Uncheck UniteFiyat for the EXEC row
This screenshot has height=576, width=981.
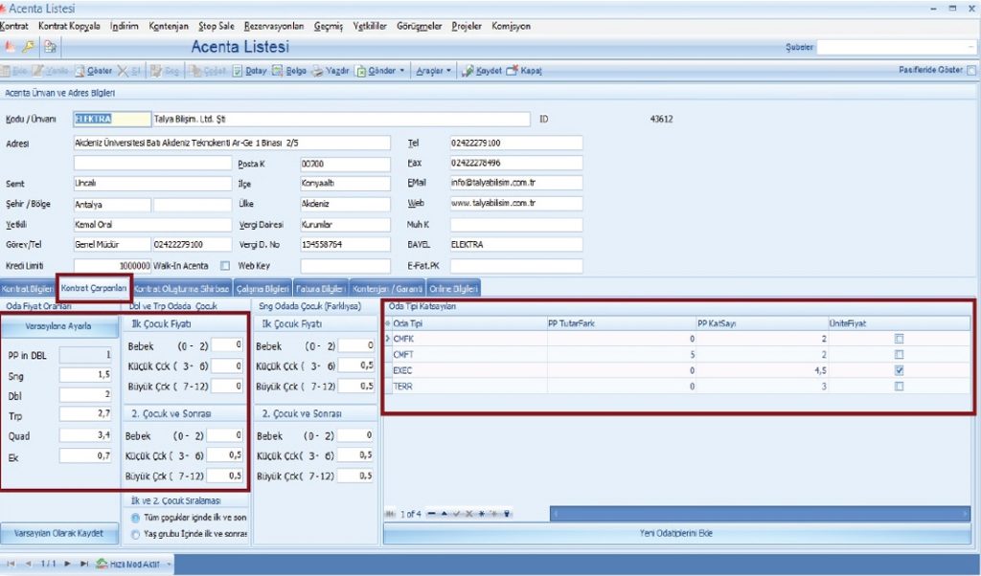tap(899, 370)
